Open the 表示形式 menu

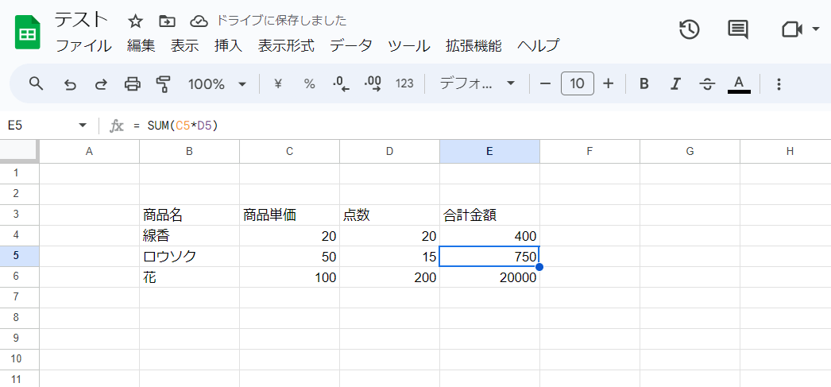286,45
